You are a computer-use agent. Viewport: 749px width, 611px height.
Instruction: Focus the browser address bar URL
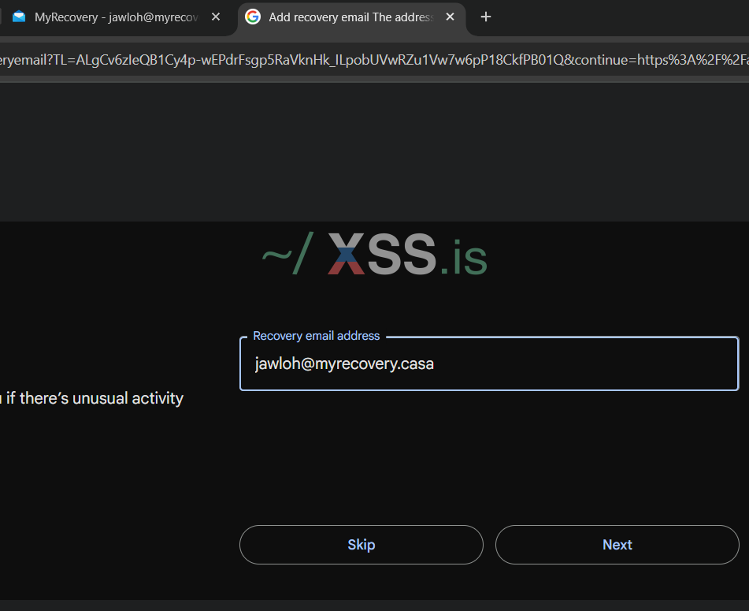(x=375, y=60)
